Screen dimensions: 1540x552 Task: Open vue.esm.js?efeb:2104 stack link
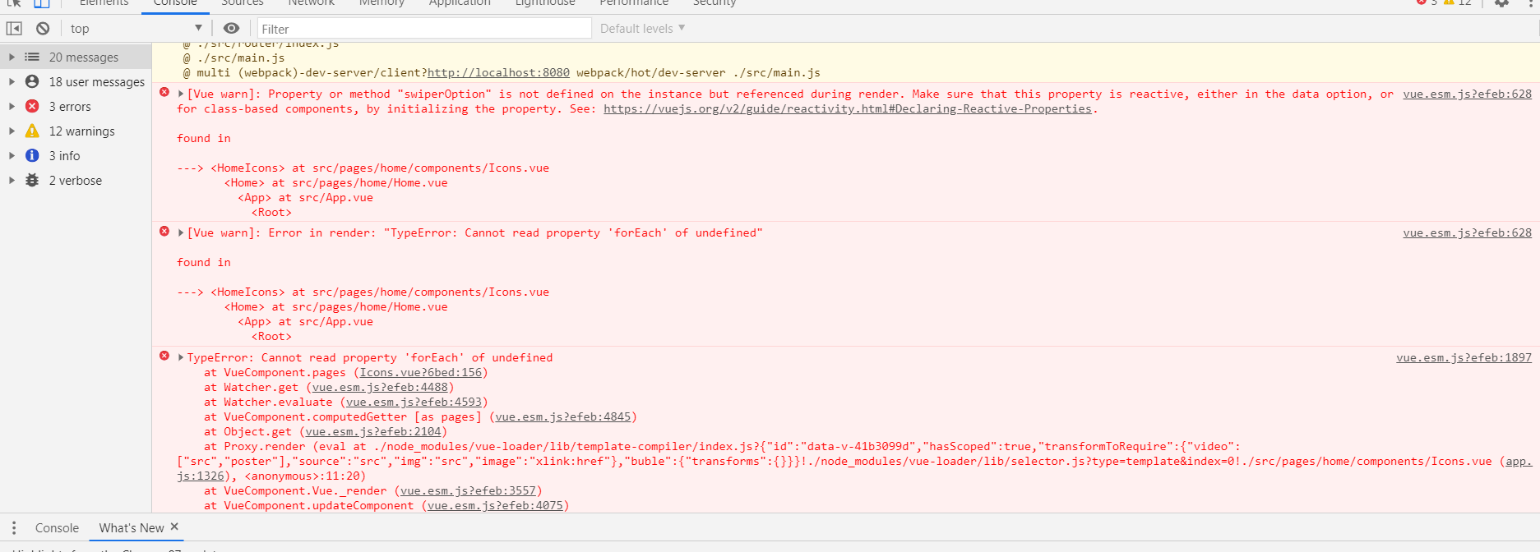[373, 432]
